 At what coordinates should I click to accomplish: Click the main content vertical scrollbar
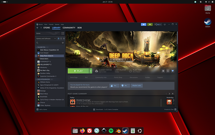coord(177,38)
